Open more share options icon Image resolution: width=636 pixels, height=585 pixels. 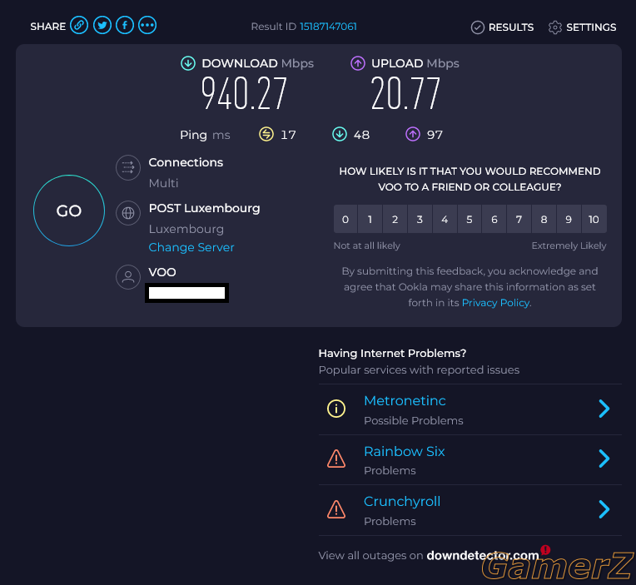[x=147, y=26]
